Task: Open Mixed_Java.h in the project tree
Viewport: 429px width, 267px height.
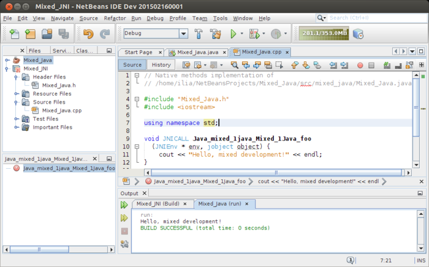Action: [58, 85]
